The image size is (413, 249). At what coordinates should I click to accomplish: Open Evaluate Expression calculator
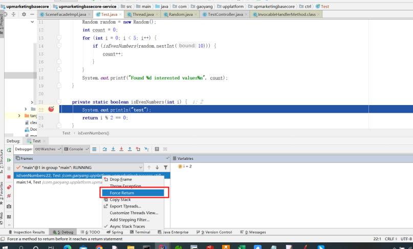[157, 149]
